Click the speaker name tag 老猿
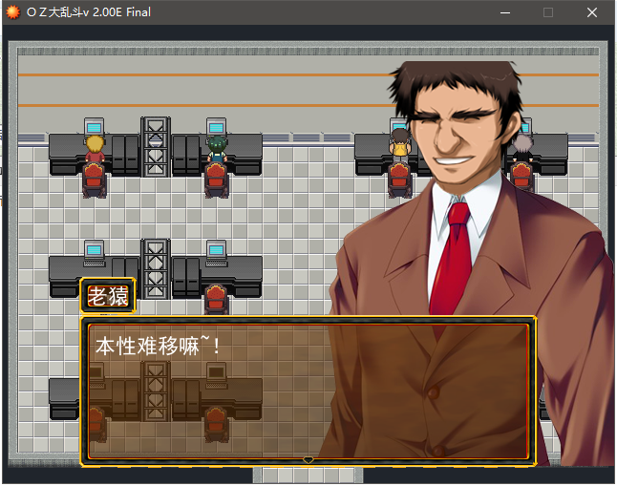 (108, 296)
